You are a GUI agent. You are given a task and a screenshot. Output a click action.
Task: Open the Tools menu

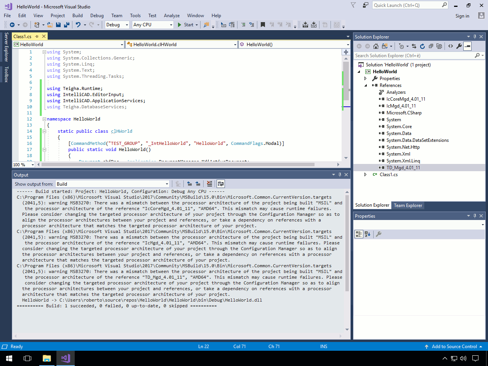135,16
